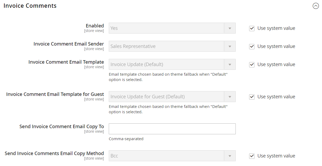The image size is (322, 166).
Task: Toggle system value for Invoice Comment Email Template
Action: (252, 64)
